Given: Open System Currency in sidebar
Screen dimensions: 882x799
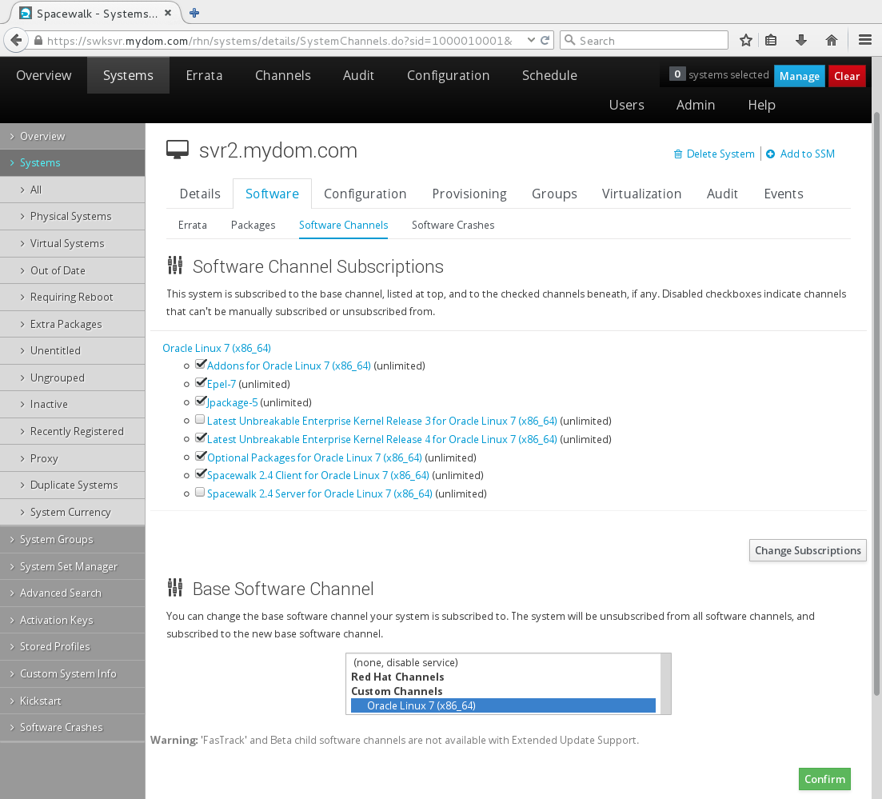Looking at the screenshot, I should (73, 512).
